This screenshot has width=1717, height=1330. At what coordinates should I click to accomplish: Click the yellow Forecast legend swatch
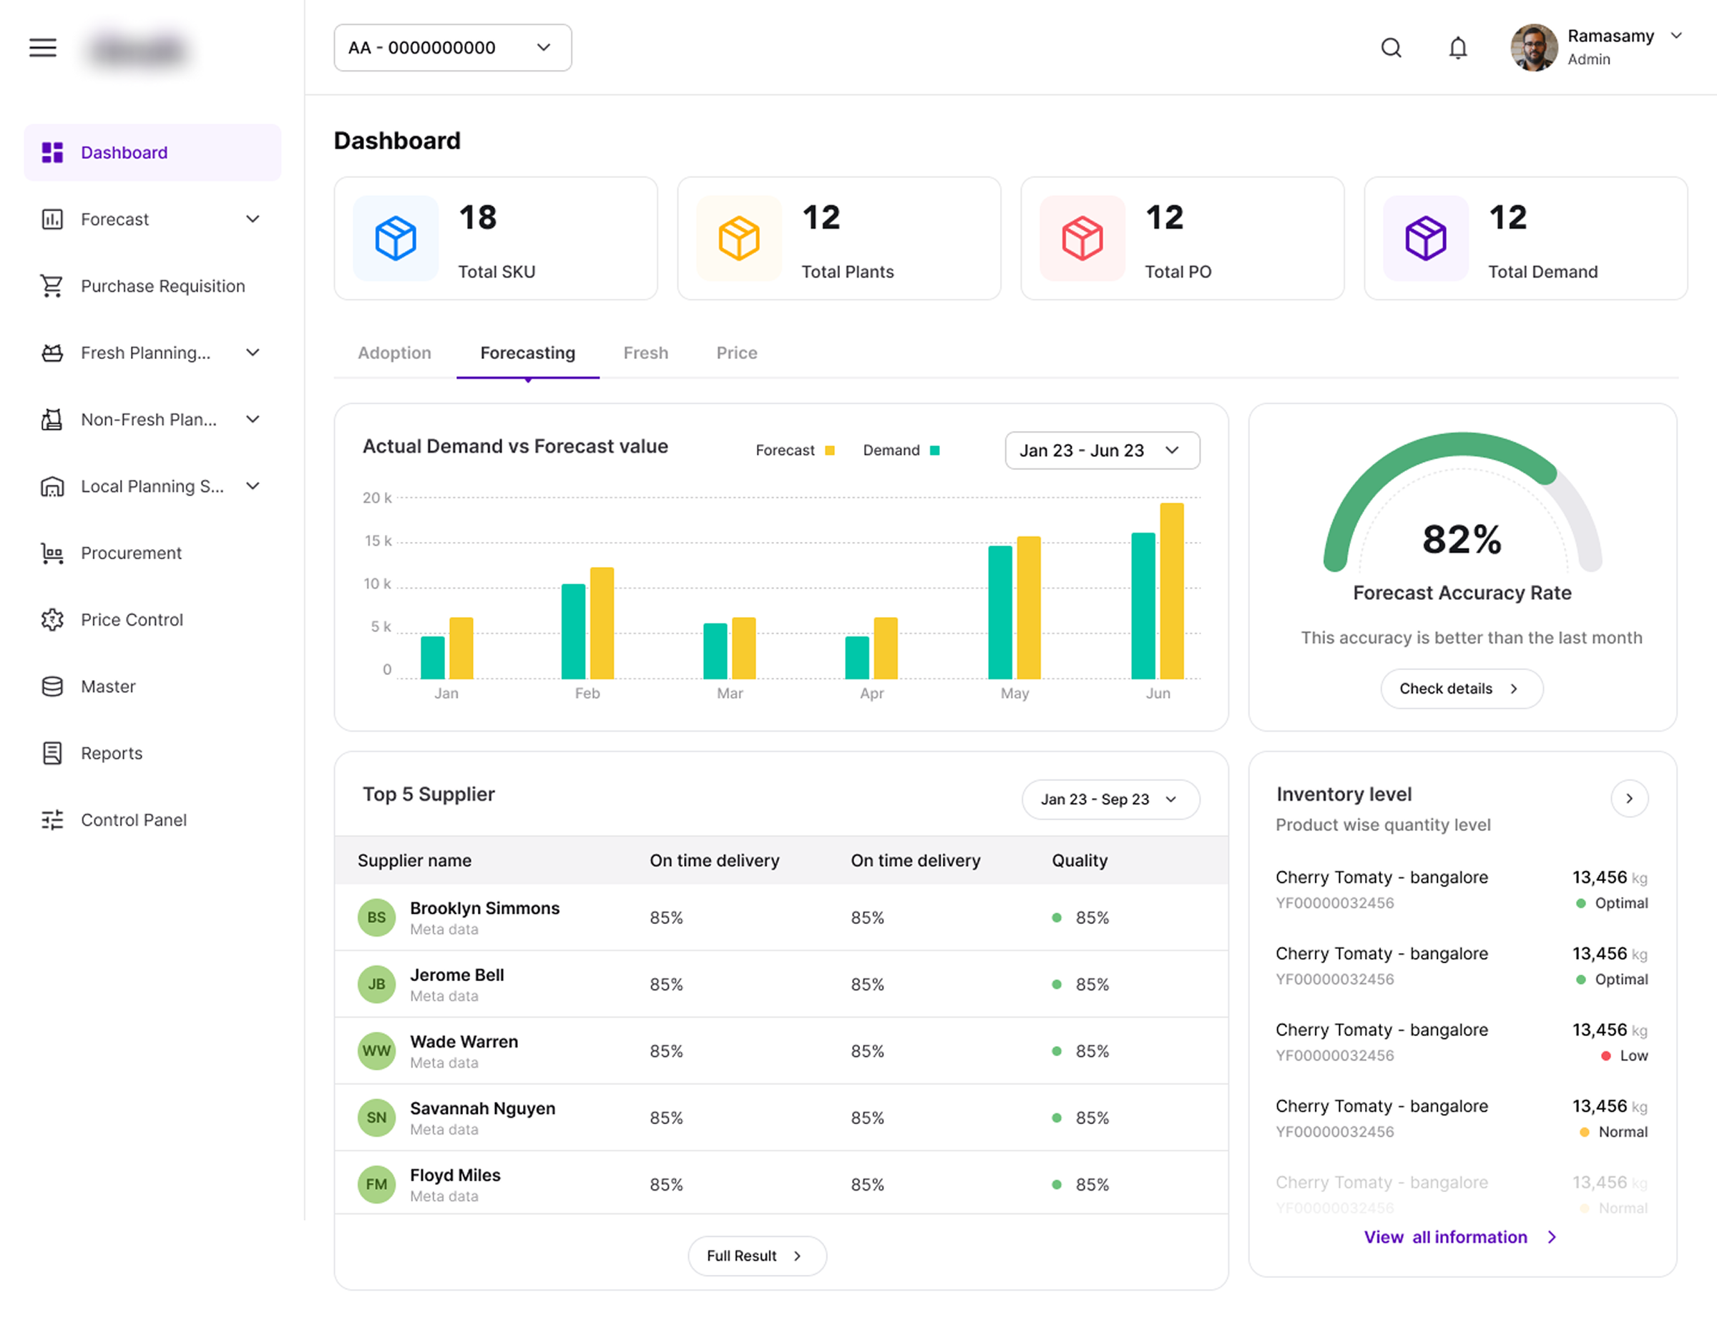pos(829,450)
